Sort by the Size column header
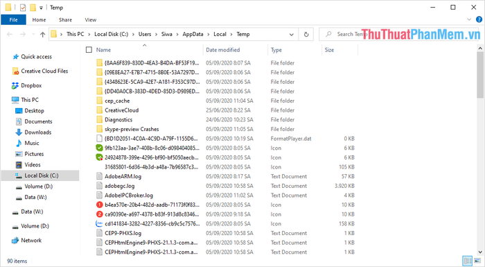 (329, 50)
